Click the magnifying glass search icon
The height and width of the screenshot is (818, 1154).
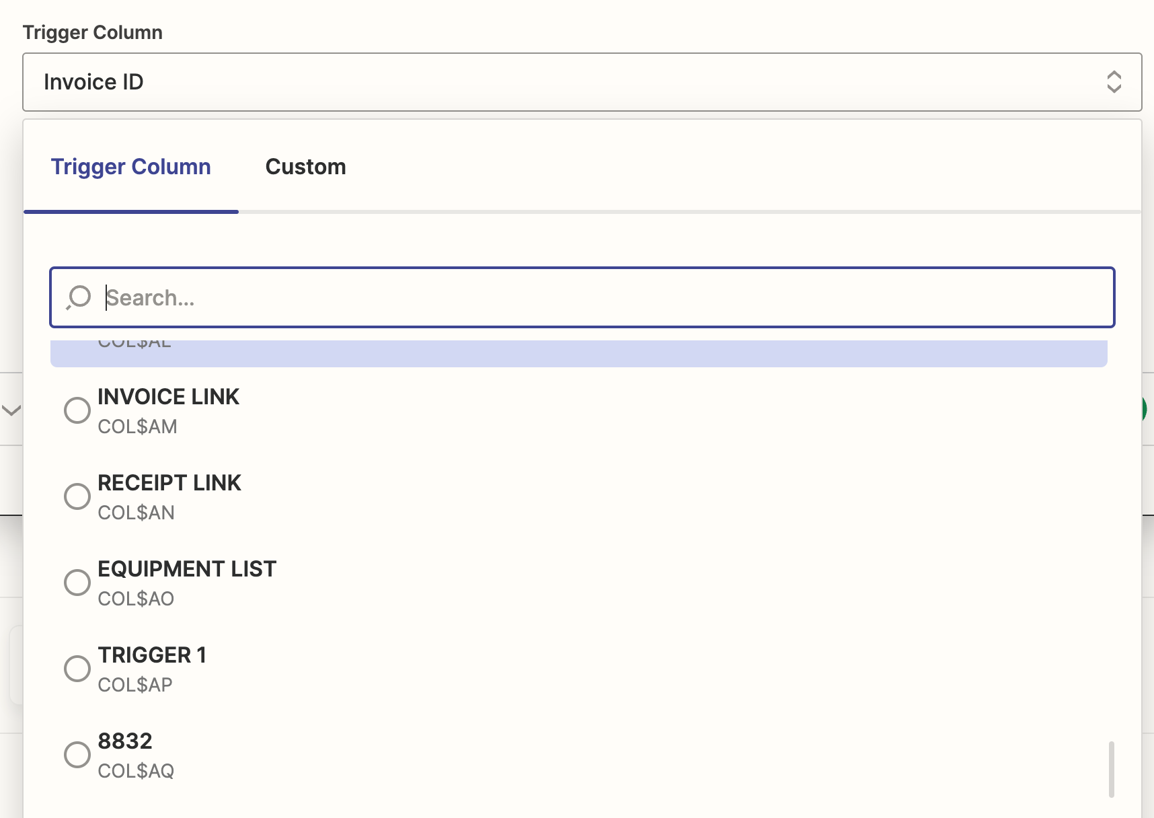point(79,297)
